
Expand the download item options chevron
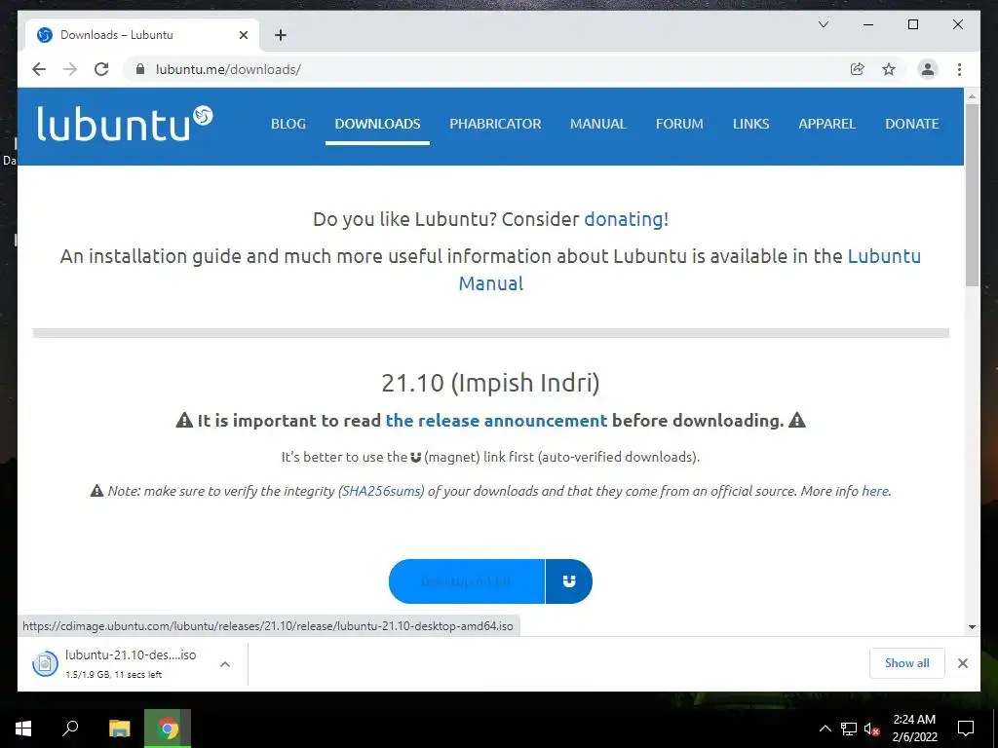tap(225, 664)
